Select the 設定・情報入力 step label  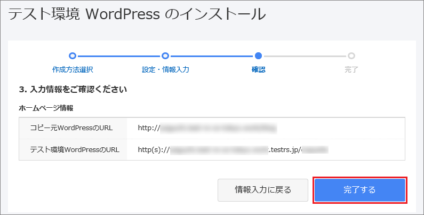165,69
